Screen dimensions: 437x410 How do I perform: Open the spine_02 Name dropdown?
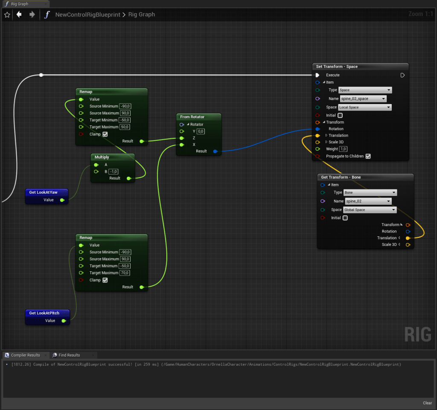point(368,201)
